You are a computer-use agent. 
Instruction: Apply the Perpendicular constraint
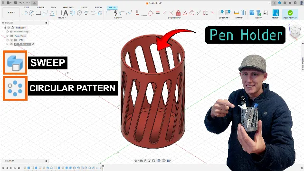[x=171, y=13]
